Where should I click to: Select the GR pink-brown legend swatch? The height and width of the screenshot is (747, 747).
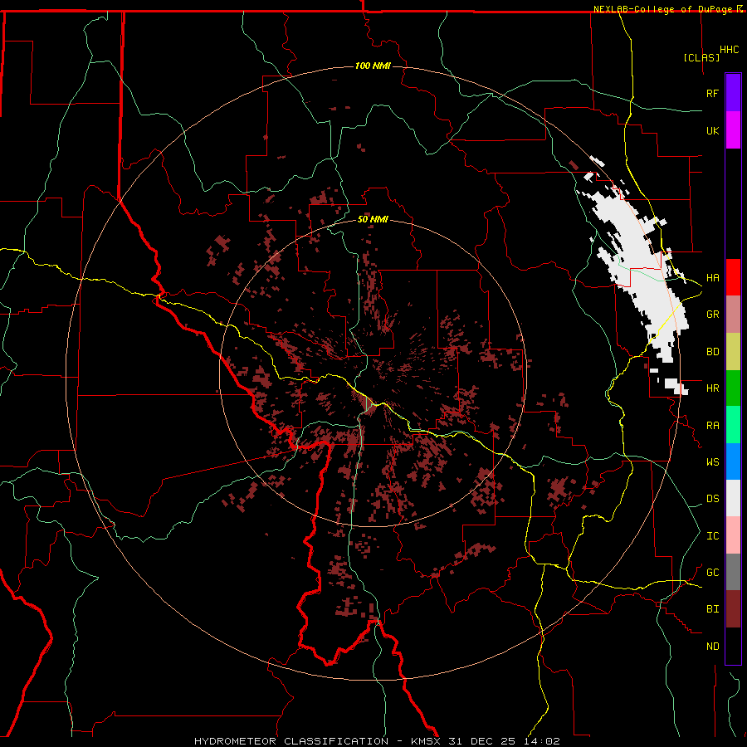click(733, 315)
